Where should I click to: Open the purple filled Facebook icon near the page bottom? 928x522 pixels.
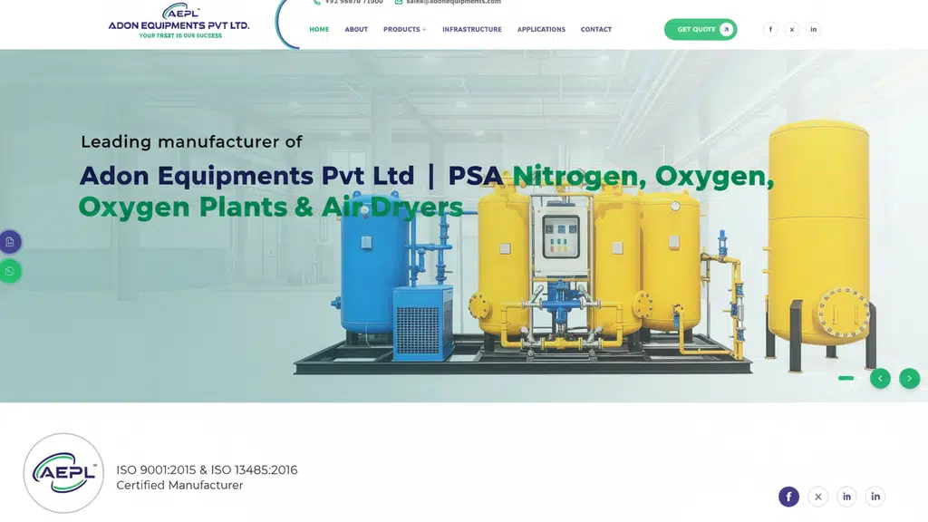pyautogui.click(x=788, y=497)
